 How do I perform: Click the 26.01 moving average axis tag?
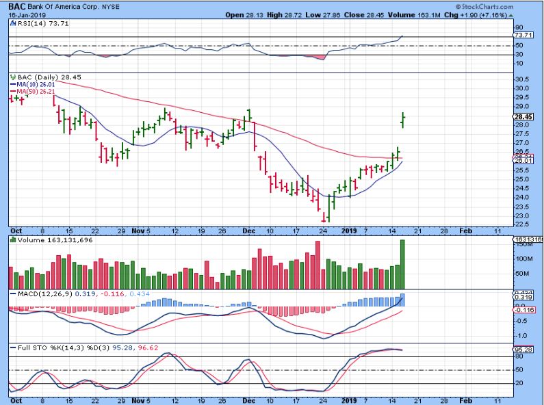coord(523,160)
